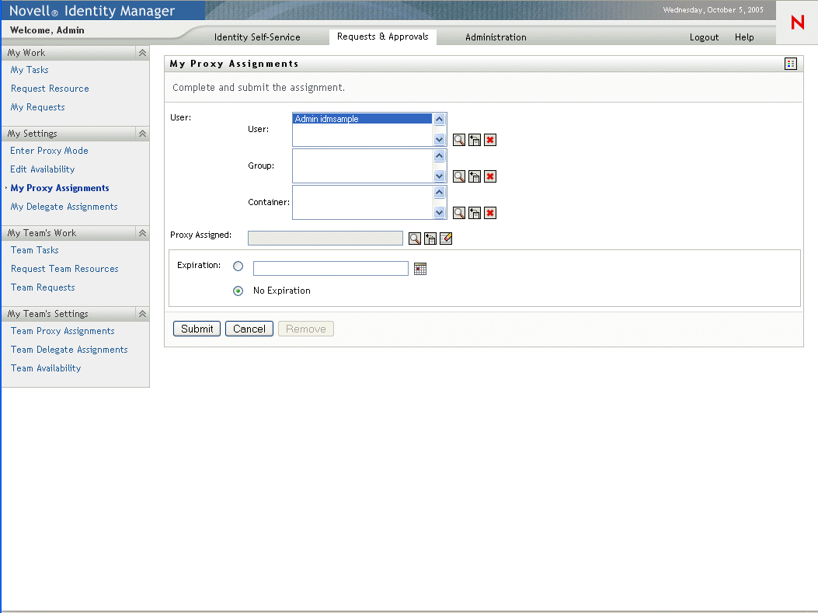Open history icon next to Proxy Assigned

click(x=430, y=239)
